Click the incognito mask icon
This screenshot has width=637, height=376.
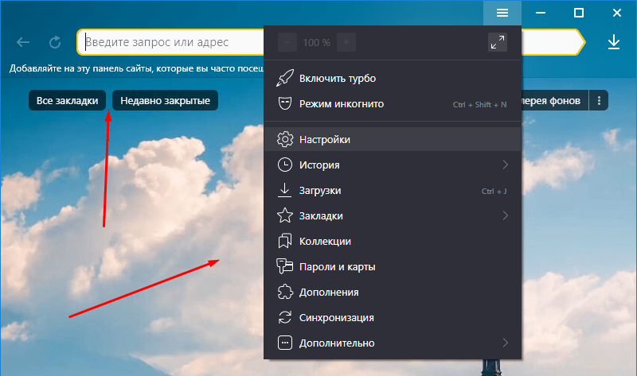285,103
